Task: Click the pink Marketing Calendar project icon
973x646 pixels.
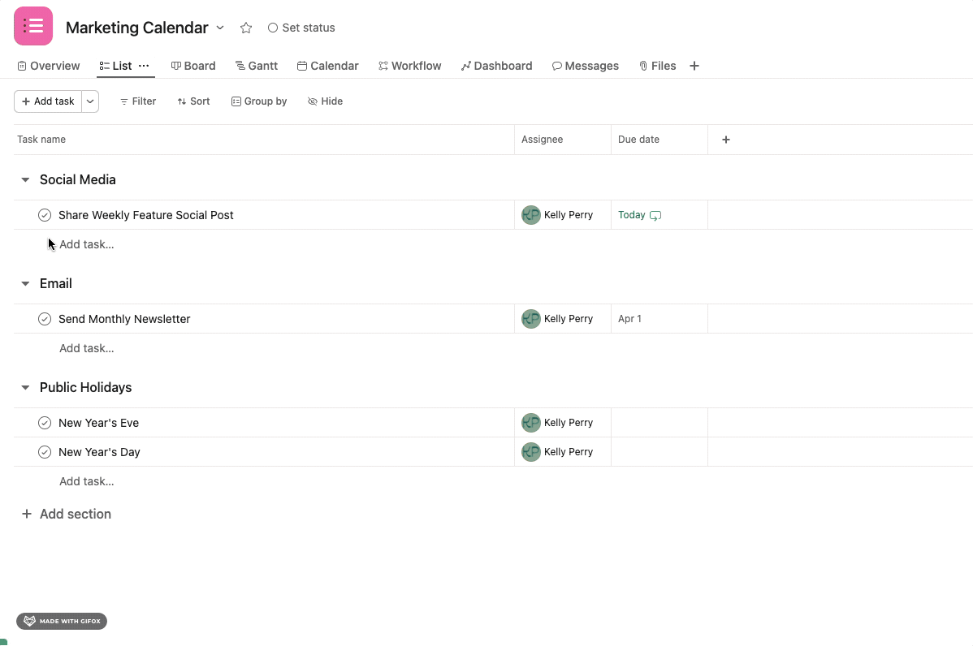Action: pyautogui.click(x=32, y=26)
